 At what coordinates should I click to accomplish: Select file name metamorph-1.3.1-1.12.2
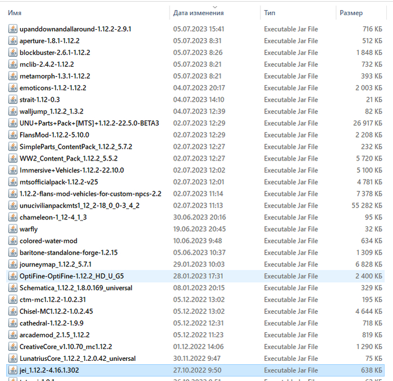point(54,76)
